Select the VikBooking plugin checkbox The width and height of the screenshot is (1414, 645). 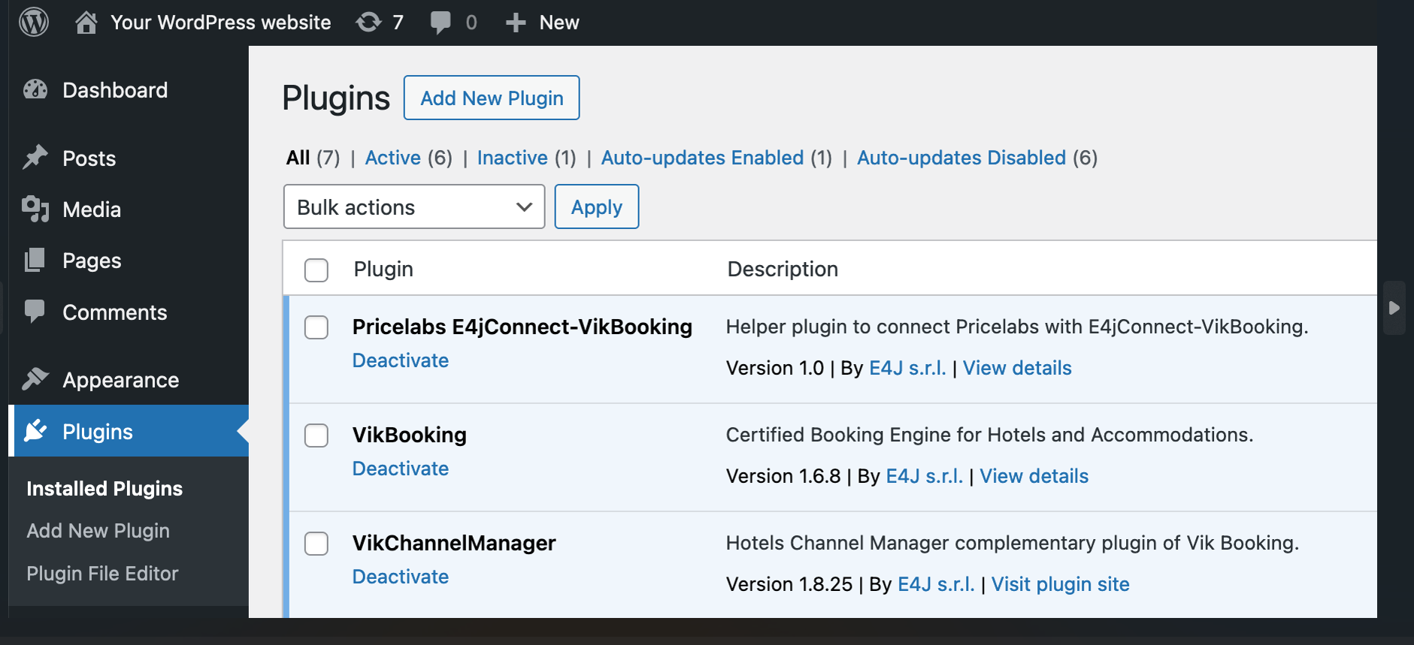tap(316, 436)
